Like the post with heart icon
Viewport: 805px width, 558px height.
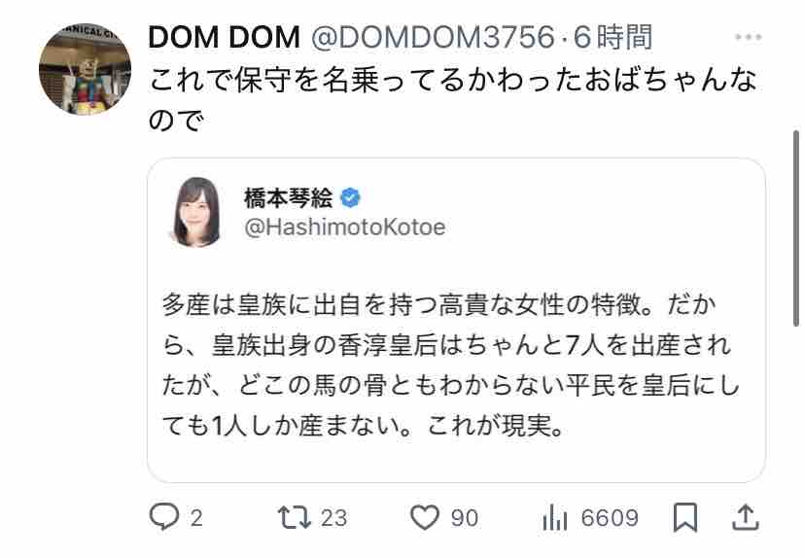point(425,517)
